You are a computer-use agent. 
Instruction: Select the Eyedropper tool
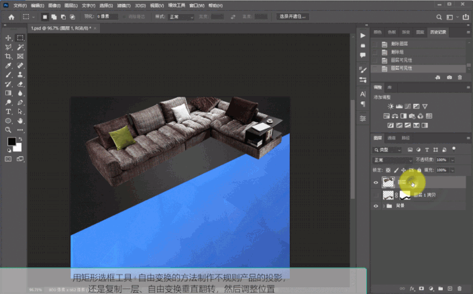pos(8,66)
